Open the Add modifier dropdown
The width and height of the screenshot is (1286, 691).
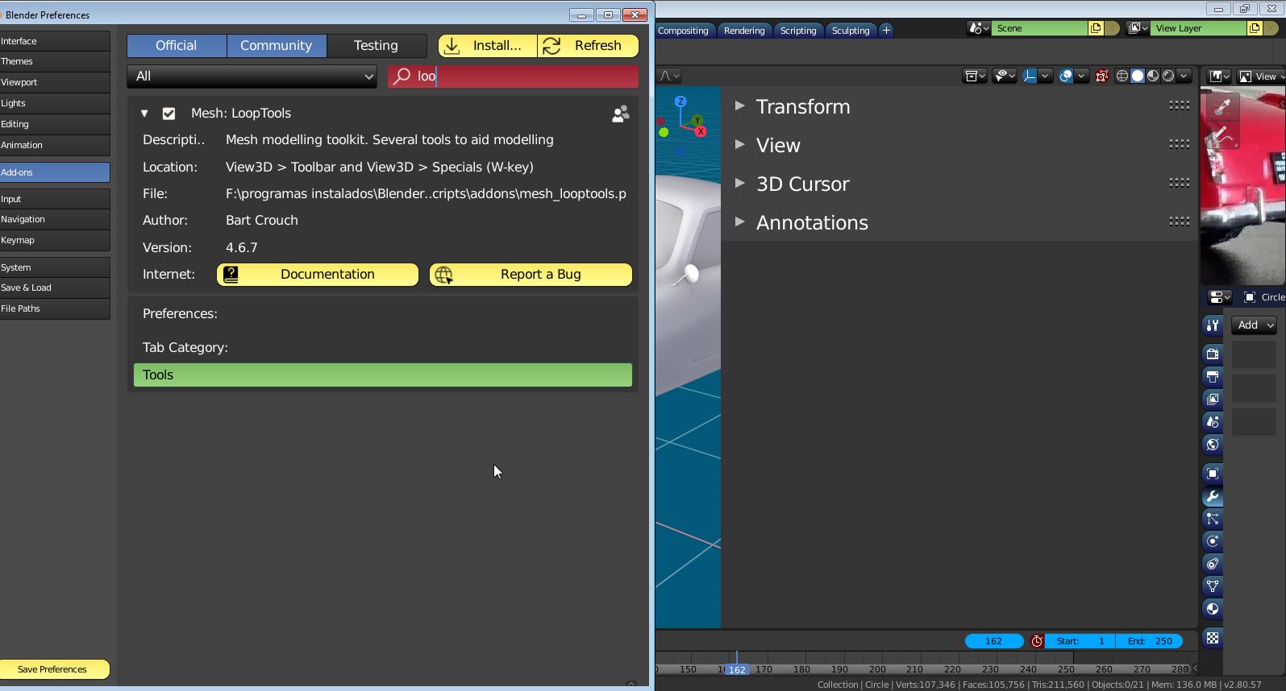[x=1254, y=325]
